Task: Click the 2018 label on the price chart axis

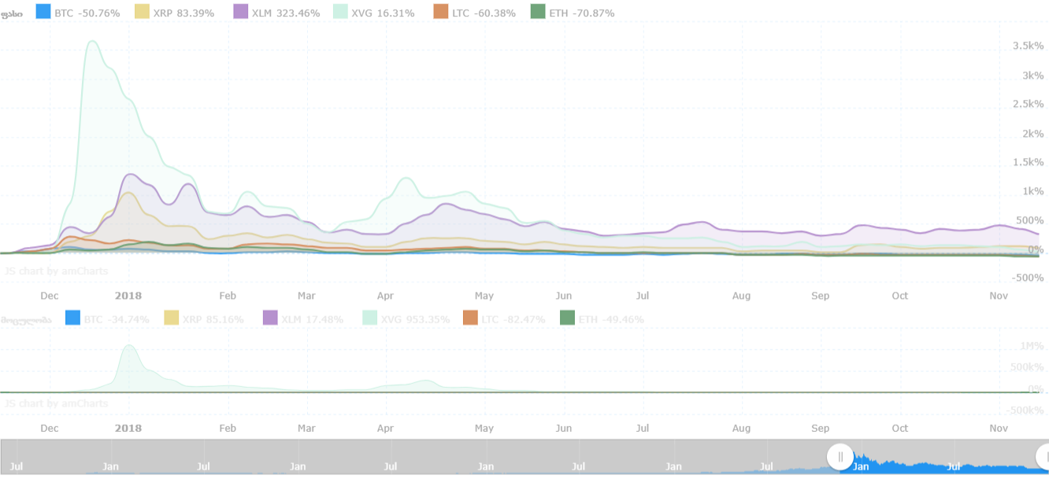Action: (x=128, y=296)
